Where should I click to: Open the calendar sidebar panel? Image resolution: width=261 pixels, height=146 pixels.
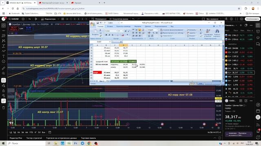[258, 111]
